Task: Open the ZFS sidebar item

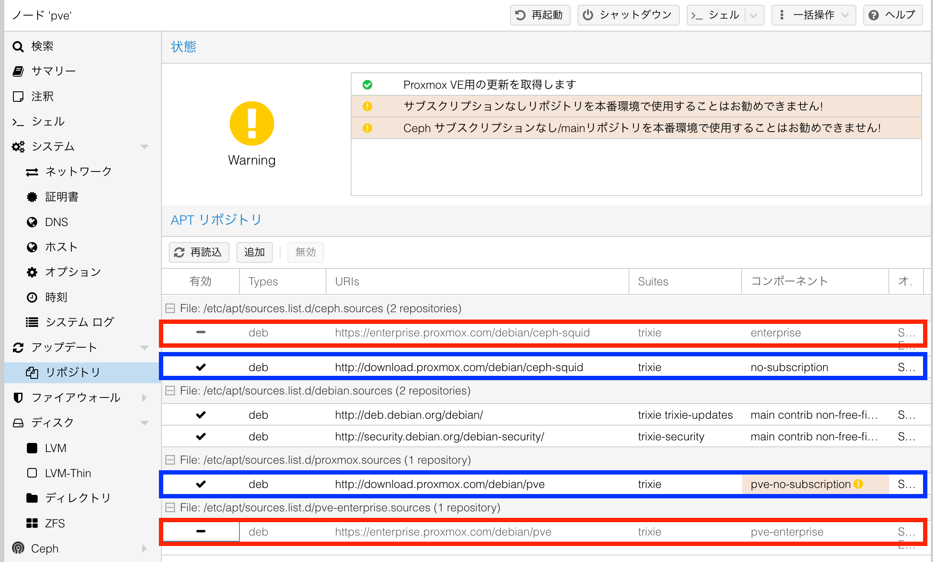Action: pos(82,523)
